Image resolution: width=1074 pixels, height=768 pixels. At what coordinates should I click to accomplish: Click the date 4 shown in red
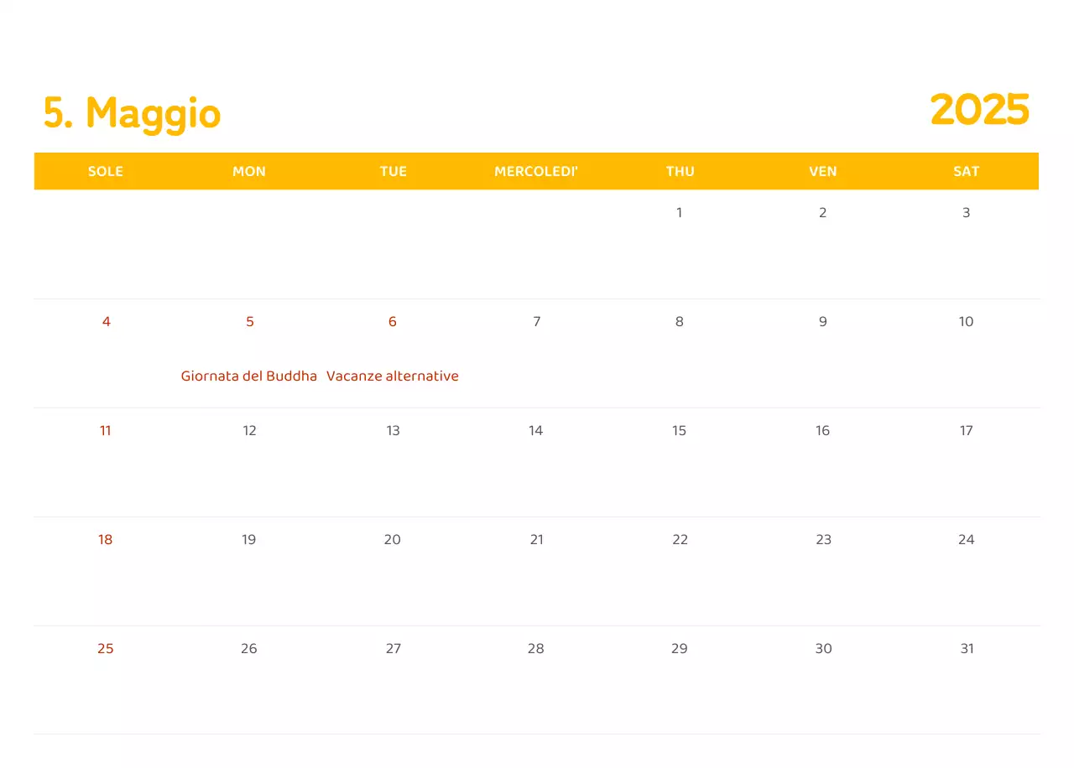[x=106, y=321]
